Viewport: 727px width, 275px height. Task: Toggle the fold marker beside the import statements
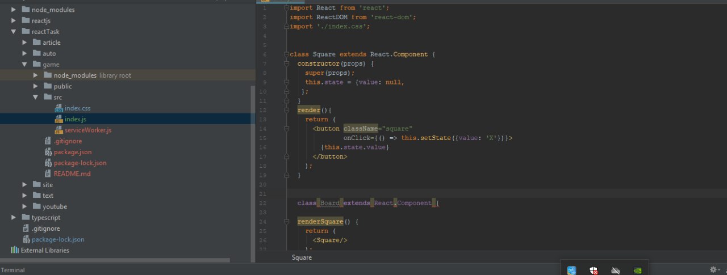click(x=286, y=8)
